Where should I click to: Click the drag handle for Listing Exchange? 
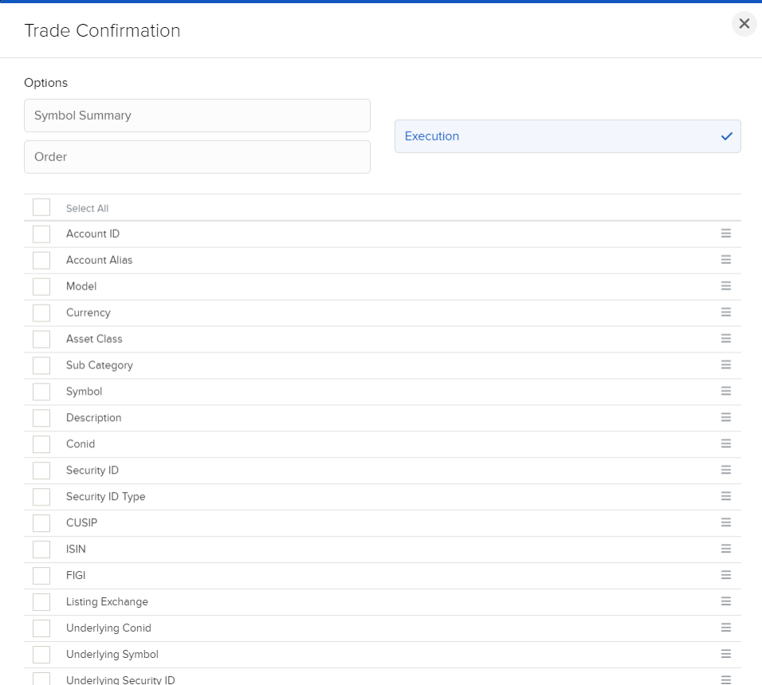click(x=725, y=601)
